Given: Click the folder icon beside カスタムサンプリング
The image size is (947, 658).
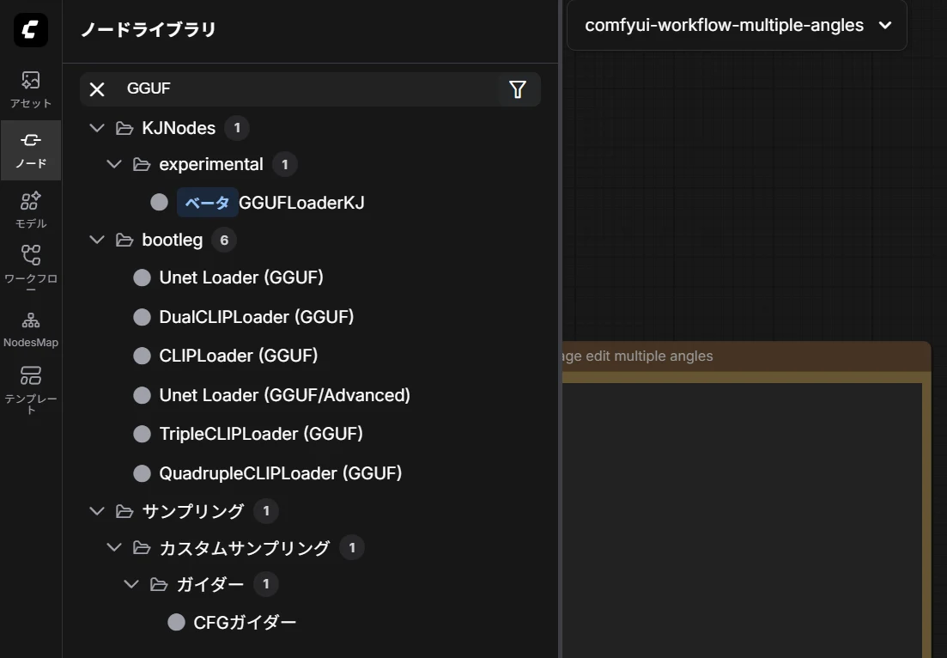Looking at the screenshot, I should [x=142, y=548].
